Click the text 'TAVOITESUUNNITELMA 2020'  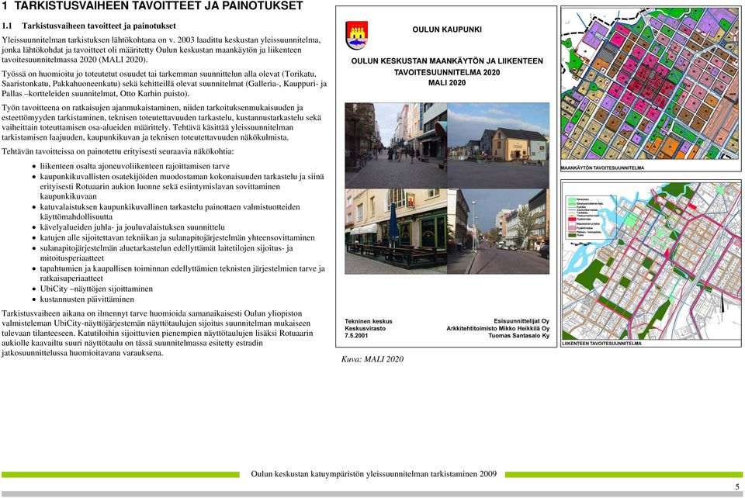click(x=447, y=72)
